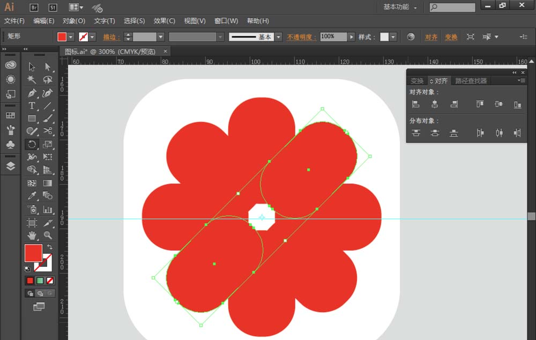Click the Recolor Artwork wheel icon

point(411,36)
